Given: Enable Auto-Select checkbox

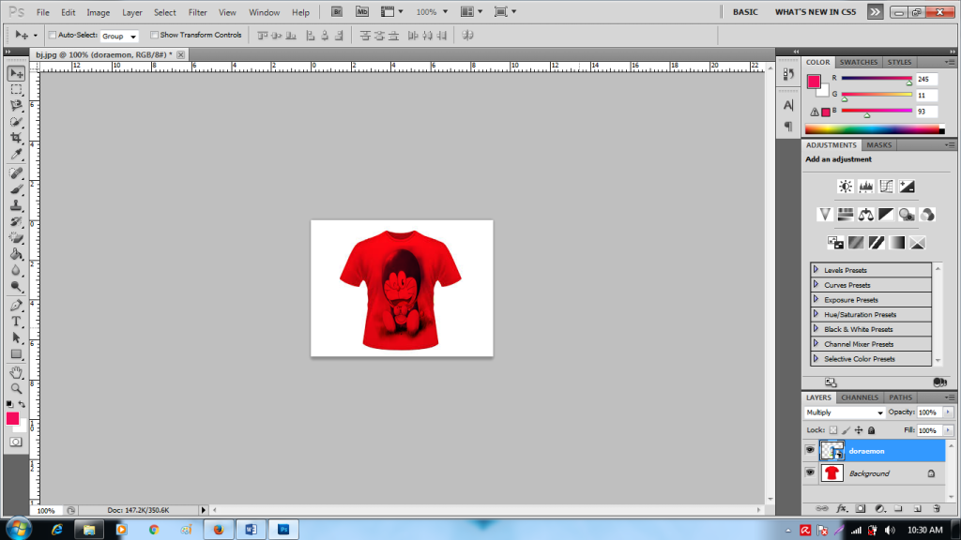Looking at the screenshot, I should [x=53, y=35].
